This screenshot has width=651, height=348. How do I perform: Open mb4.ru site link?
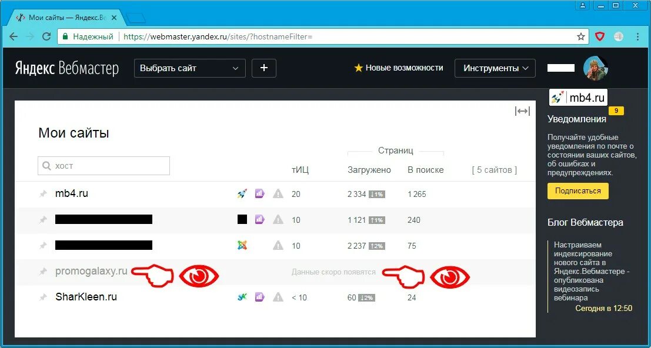click(x=71, y=193)
